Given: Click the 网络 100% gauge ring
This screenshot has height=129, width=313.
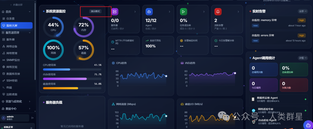Looking at the screenshot, I should pyautogui.click(x=53, y=50).
